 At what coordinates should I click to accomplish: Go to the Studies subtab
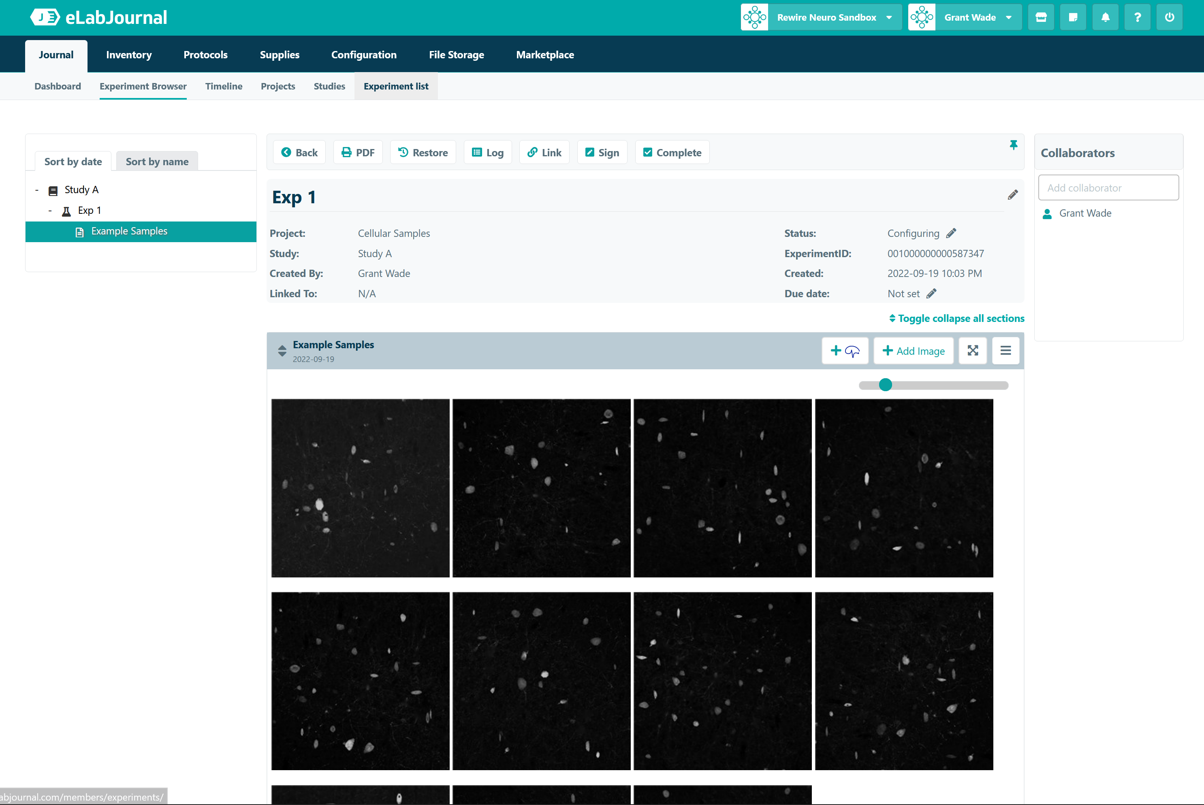pos(329,86)
